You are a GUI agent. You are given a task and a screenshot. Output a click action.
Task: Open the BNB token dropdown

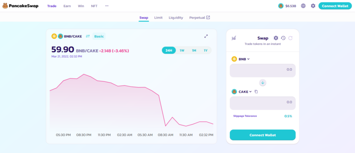[x=241, y=59]
